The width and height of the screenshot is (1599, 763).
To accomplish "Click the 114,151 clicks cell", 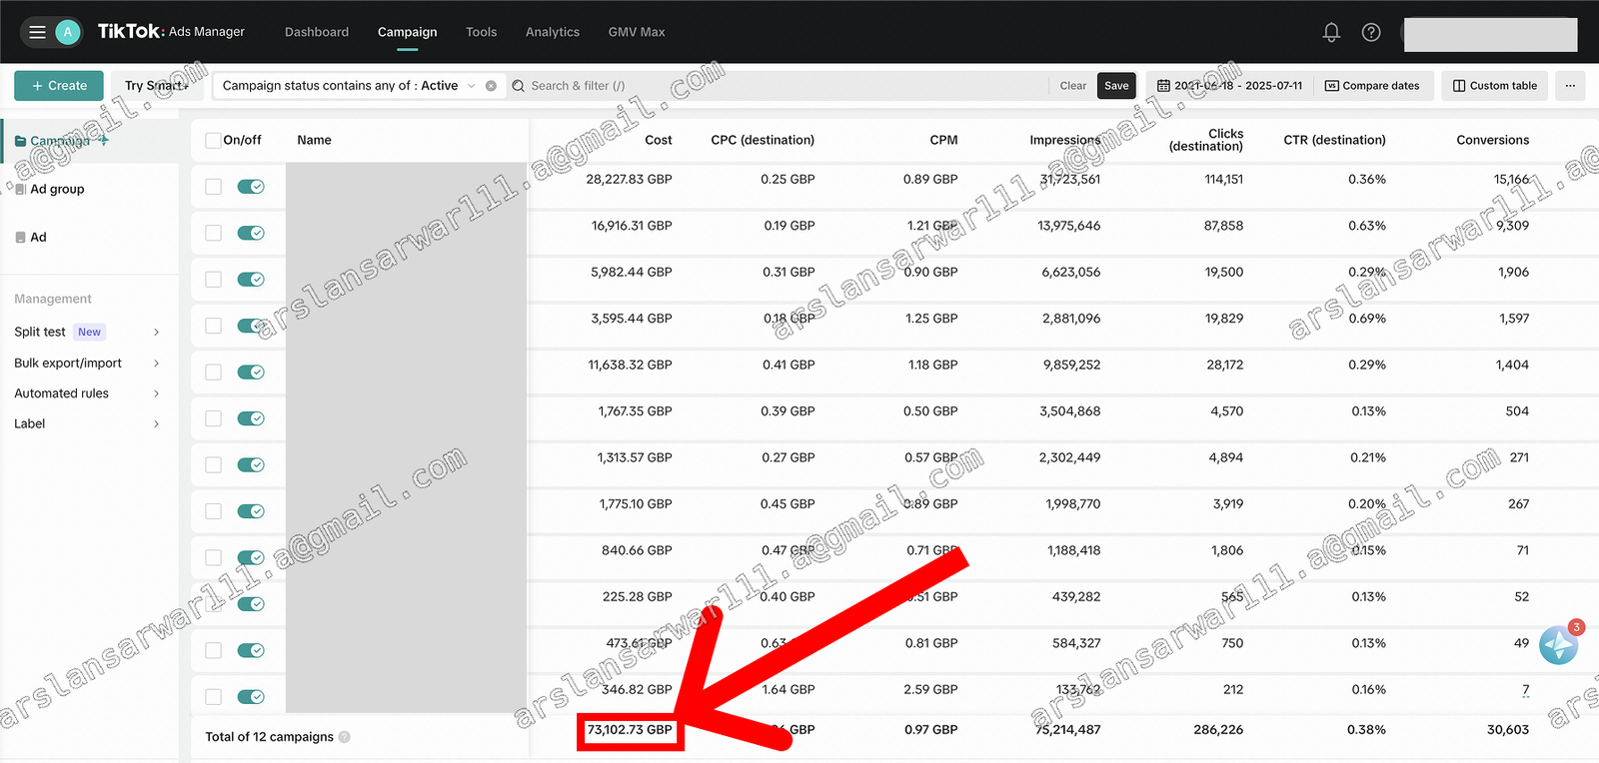I will point(1223,179).
